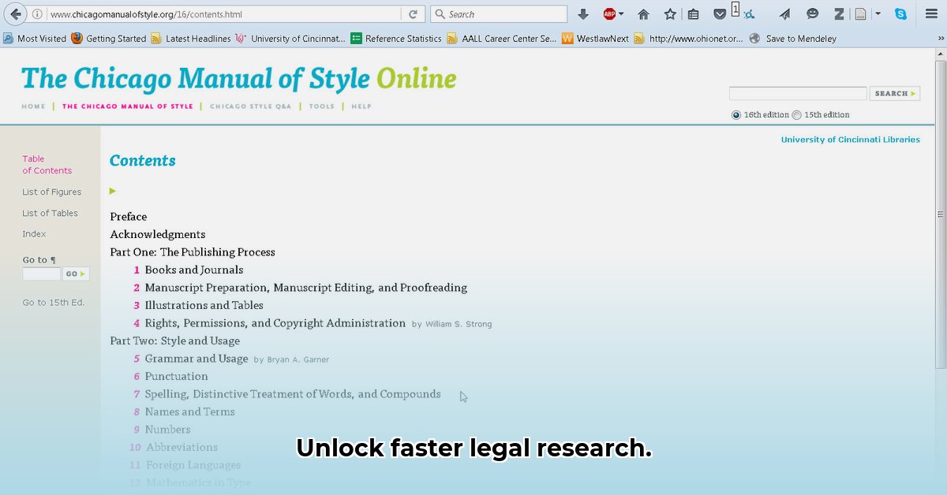Click the browser back arrow button

(16, 14)
